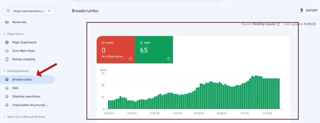Click the Desktop crawler source label
320x123 pixels.
pos(264,24)
